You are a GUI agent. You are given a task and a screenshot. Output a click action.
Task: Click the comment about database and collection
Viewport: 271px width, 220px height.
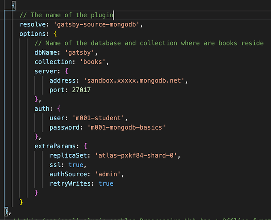tap(149, 43)
